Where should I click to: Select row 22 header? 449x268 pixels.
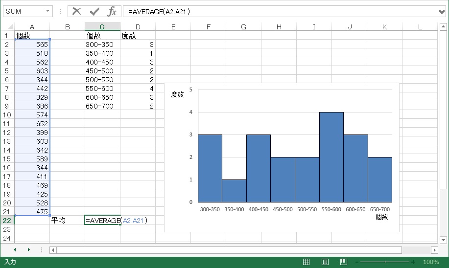pos(7,221)
